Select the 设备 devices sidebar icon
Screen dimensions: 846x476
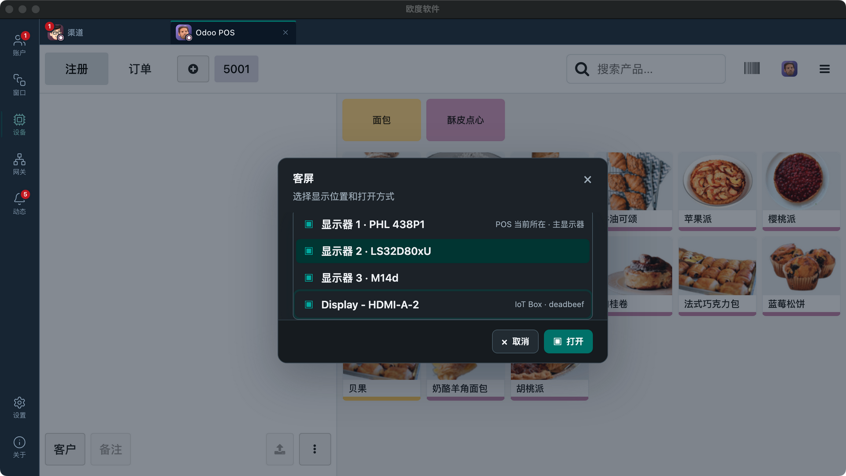point(19,124)
